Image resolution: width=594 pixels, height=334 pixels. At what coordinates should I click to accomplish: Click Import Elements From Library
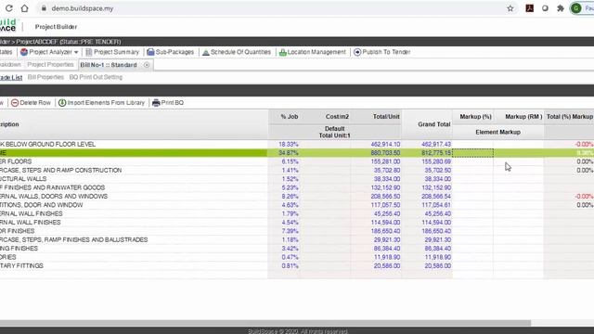tap(106, 103)
